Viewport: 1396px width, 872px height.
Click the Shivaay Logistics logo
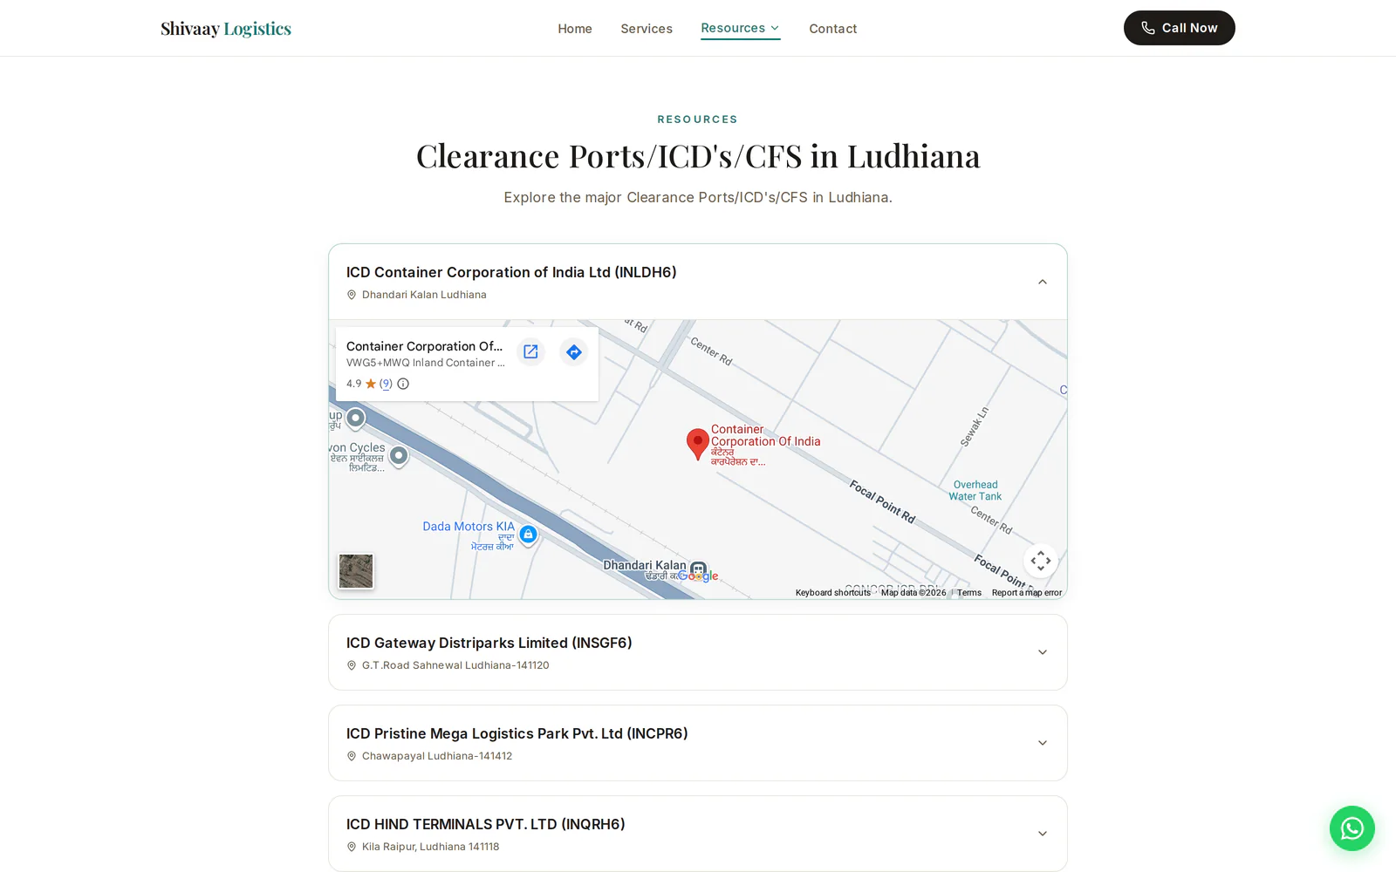pyautogui.click(x=226, y=29)
